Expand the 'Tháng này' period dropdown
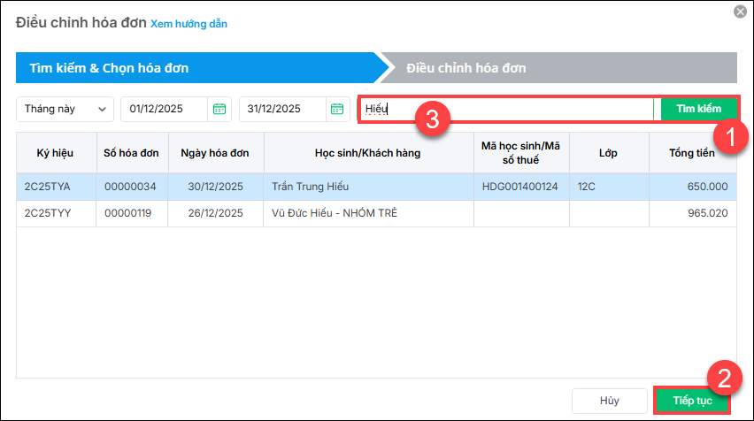This screenshot has width=754, height=421. (65, 109)
